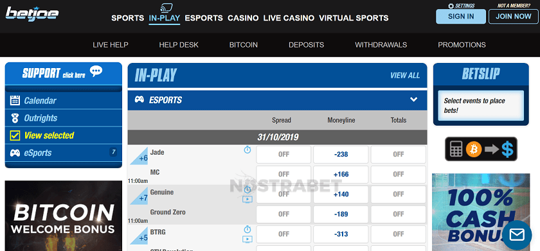Select Jade moneyline -238 odds
Viewport: 540px width, 251px height.
pos(341,154)
